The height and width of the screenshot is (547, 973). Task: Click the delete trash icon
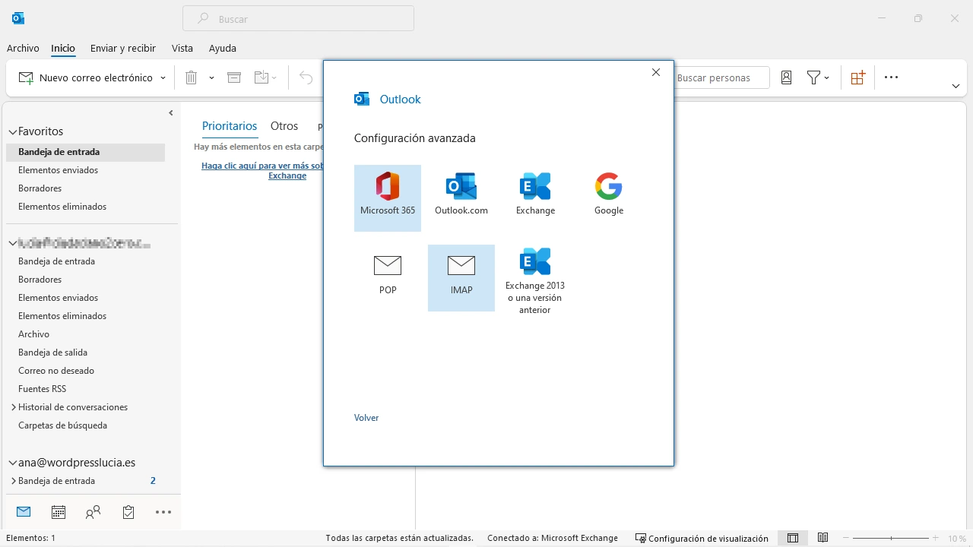coord(192,77)
